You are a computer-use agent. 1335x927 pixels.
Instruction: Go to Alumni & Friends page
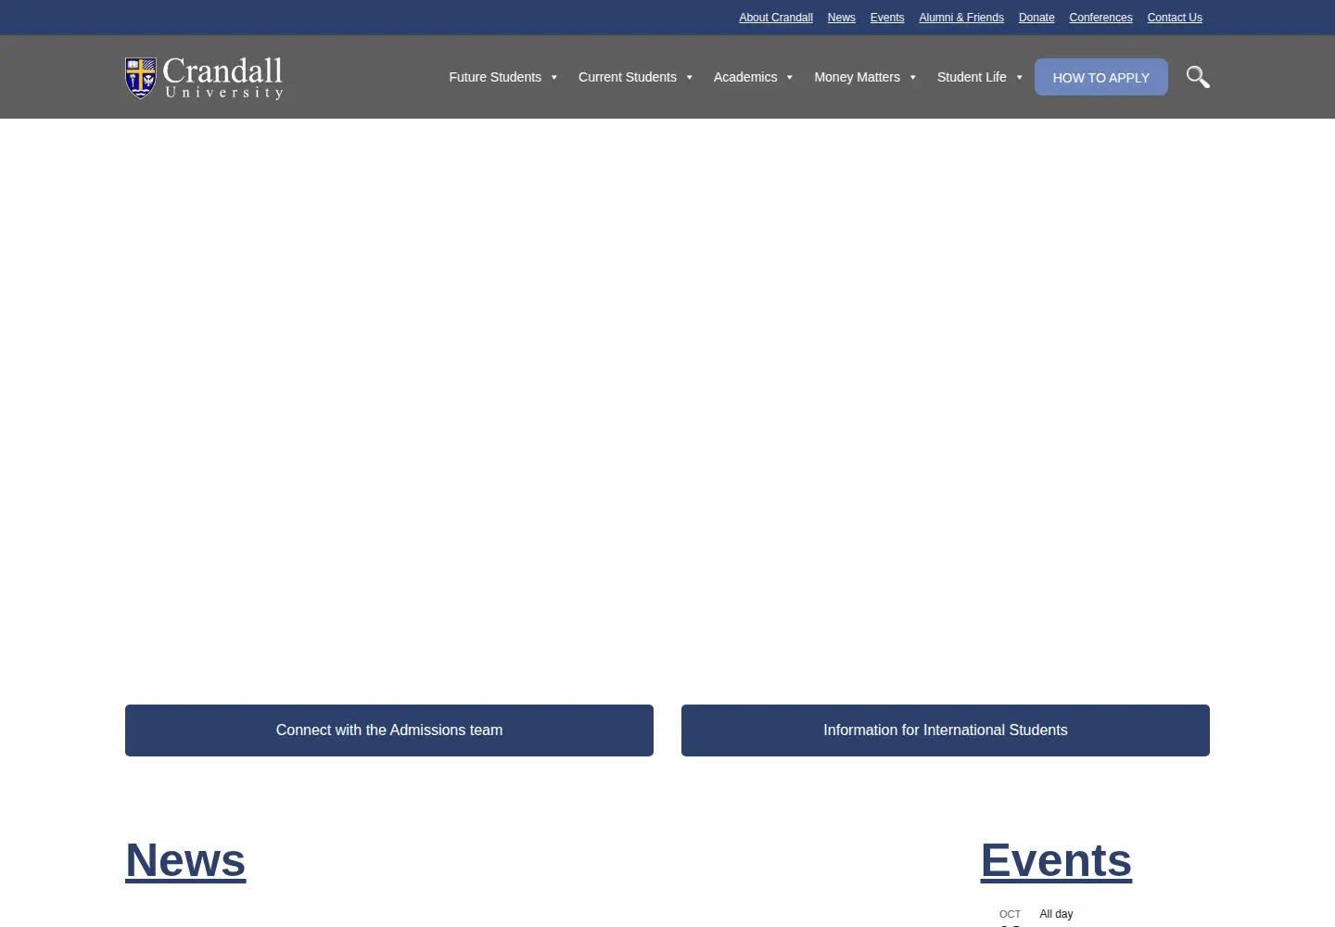click(x=961, y=18)
